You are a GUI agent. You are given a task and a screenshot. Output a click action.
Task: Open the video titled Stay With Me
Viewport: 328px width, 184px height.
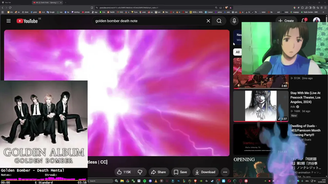[305, 97]
